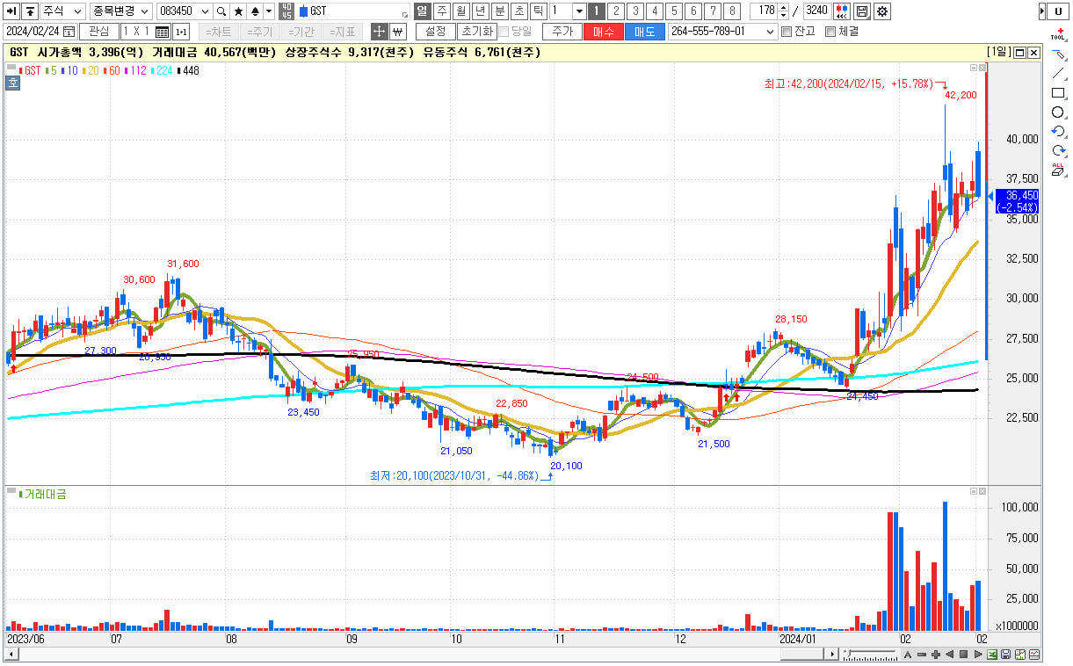Click the star favorites icon
Screen dimensions: 1073x666
point(238,11)
